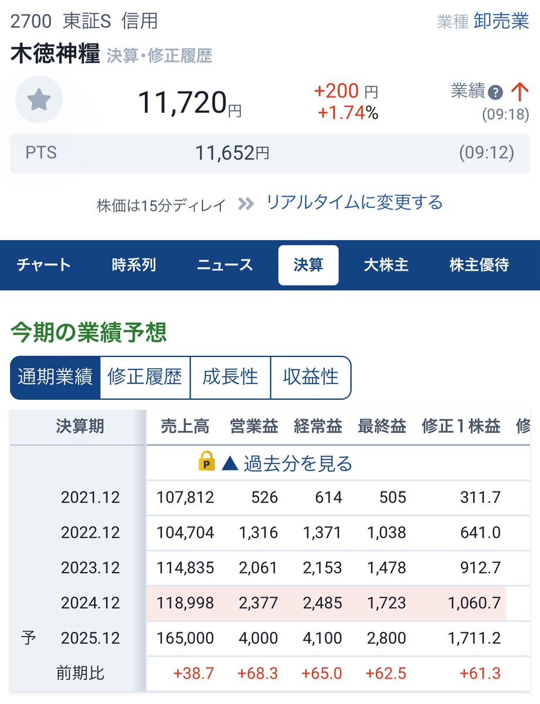
Task: Click the double chevron before リアルタイム
Action: pyautogui.click(x=246, y=204)
